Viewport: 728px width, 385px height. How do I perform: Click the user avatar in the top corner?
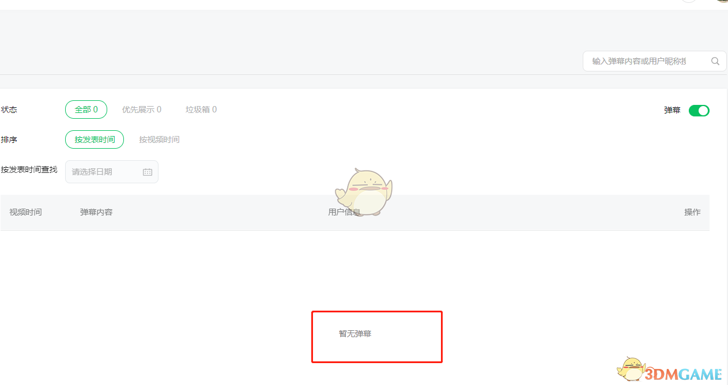pyautogui.click(x=722, y=1)
